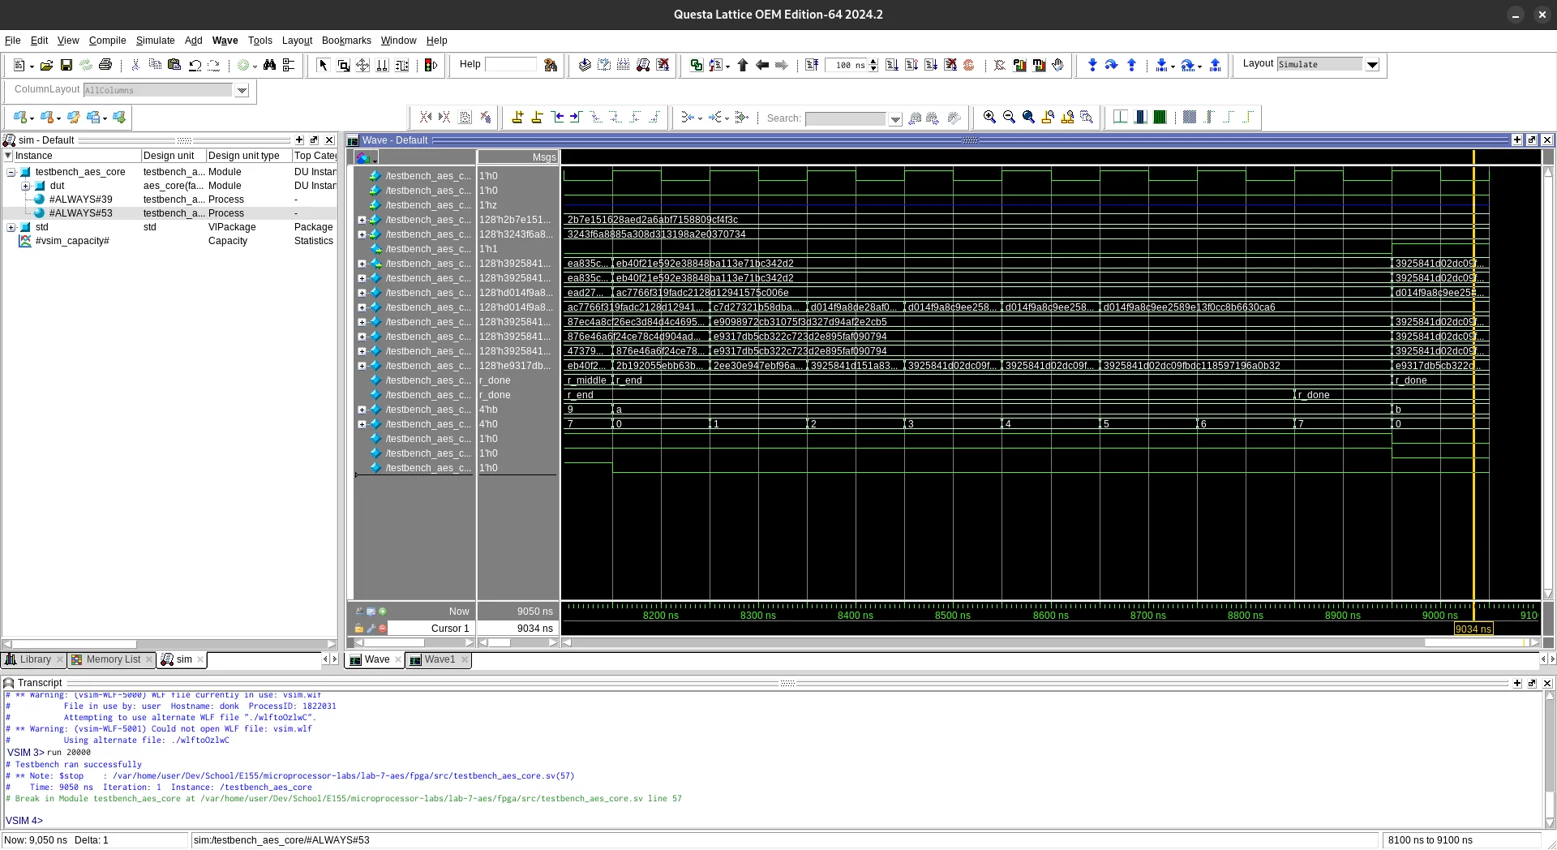Open the Simulate menu
Image resolution: width=1557 pixels, height=850 pixels.
click(155, 41)
